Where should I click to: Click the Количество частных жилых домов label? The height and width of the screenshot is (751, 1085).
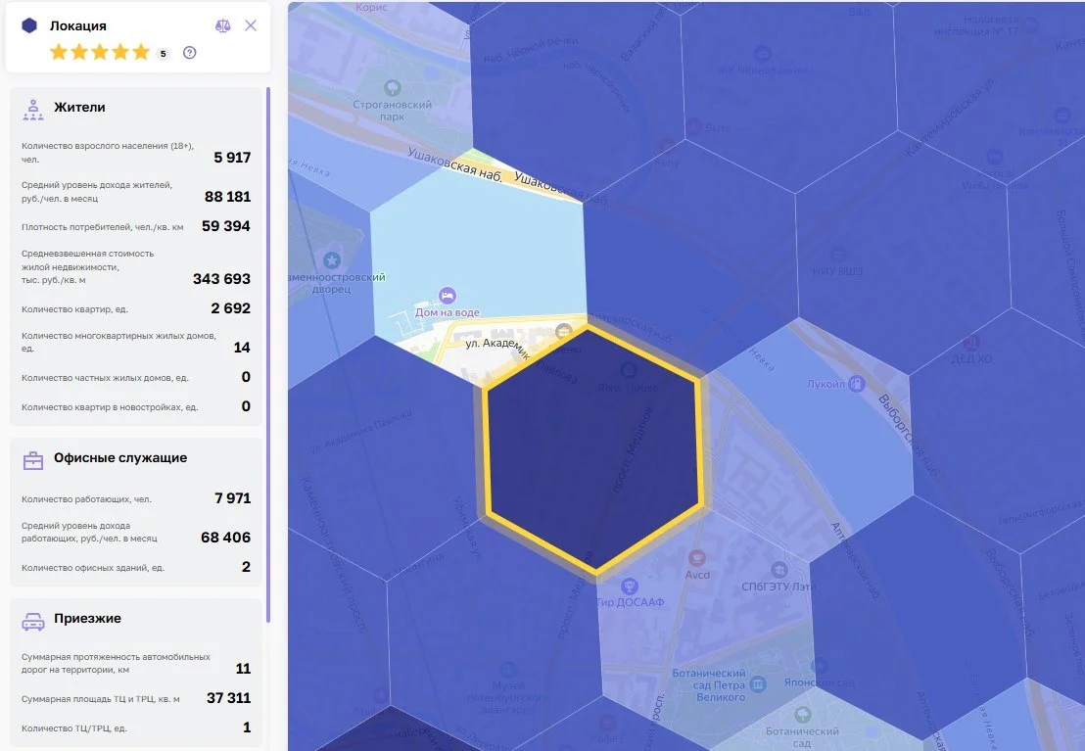tap(105, 378)
